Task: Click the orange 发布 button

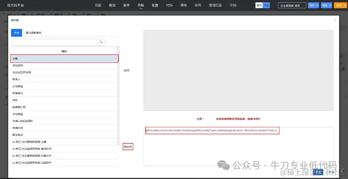Action: click(338, 5)
